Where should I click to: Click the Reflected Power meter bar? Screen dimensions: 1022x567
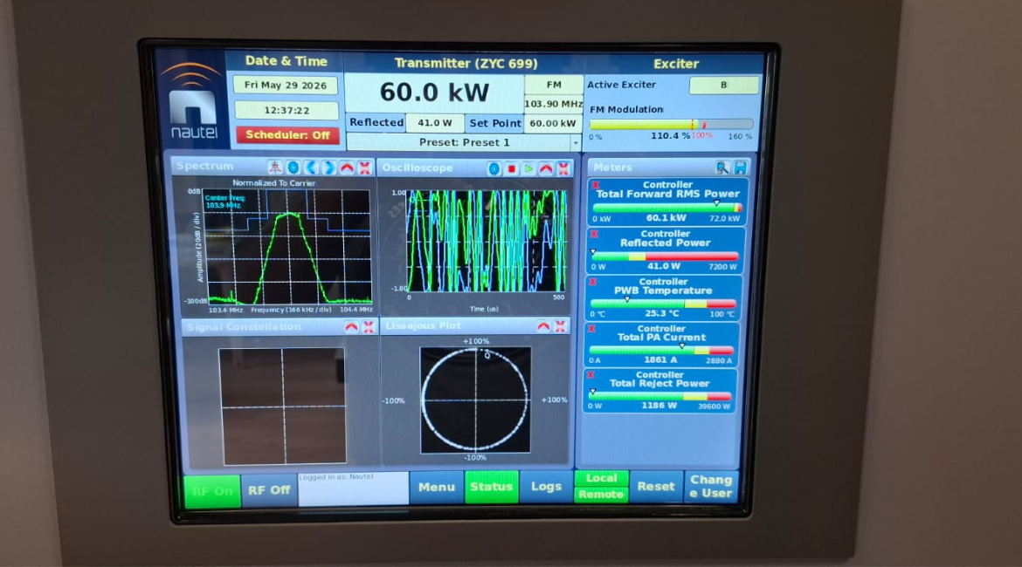[x=664, y=256]
